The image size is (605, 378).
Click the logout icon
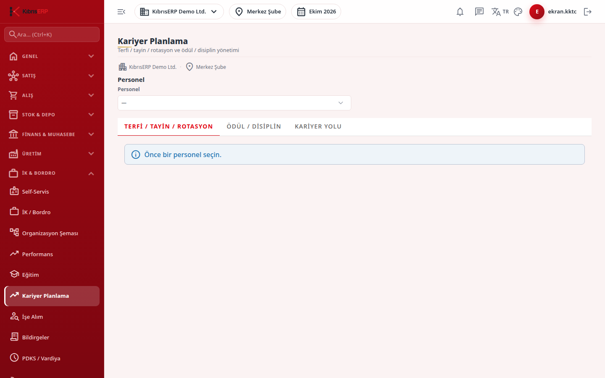(x=588, y=12)
